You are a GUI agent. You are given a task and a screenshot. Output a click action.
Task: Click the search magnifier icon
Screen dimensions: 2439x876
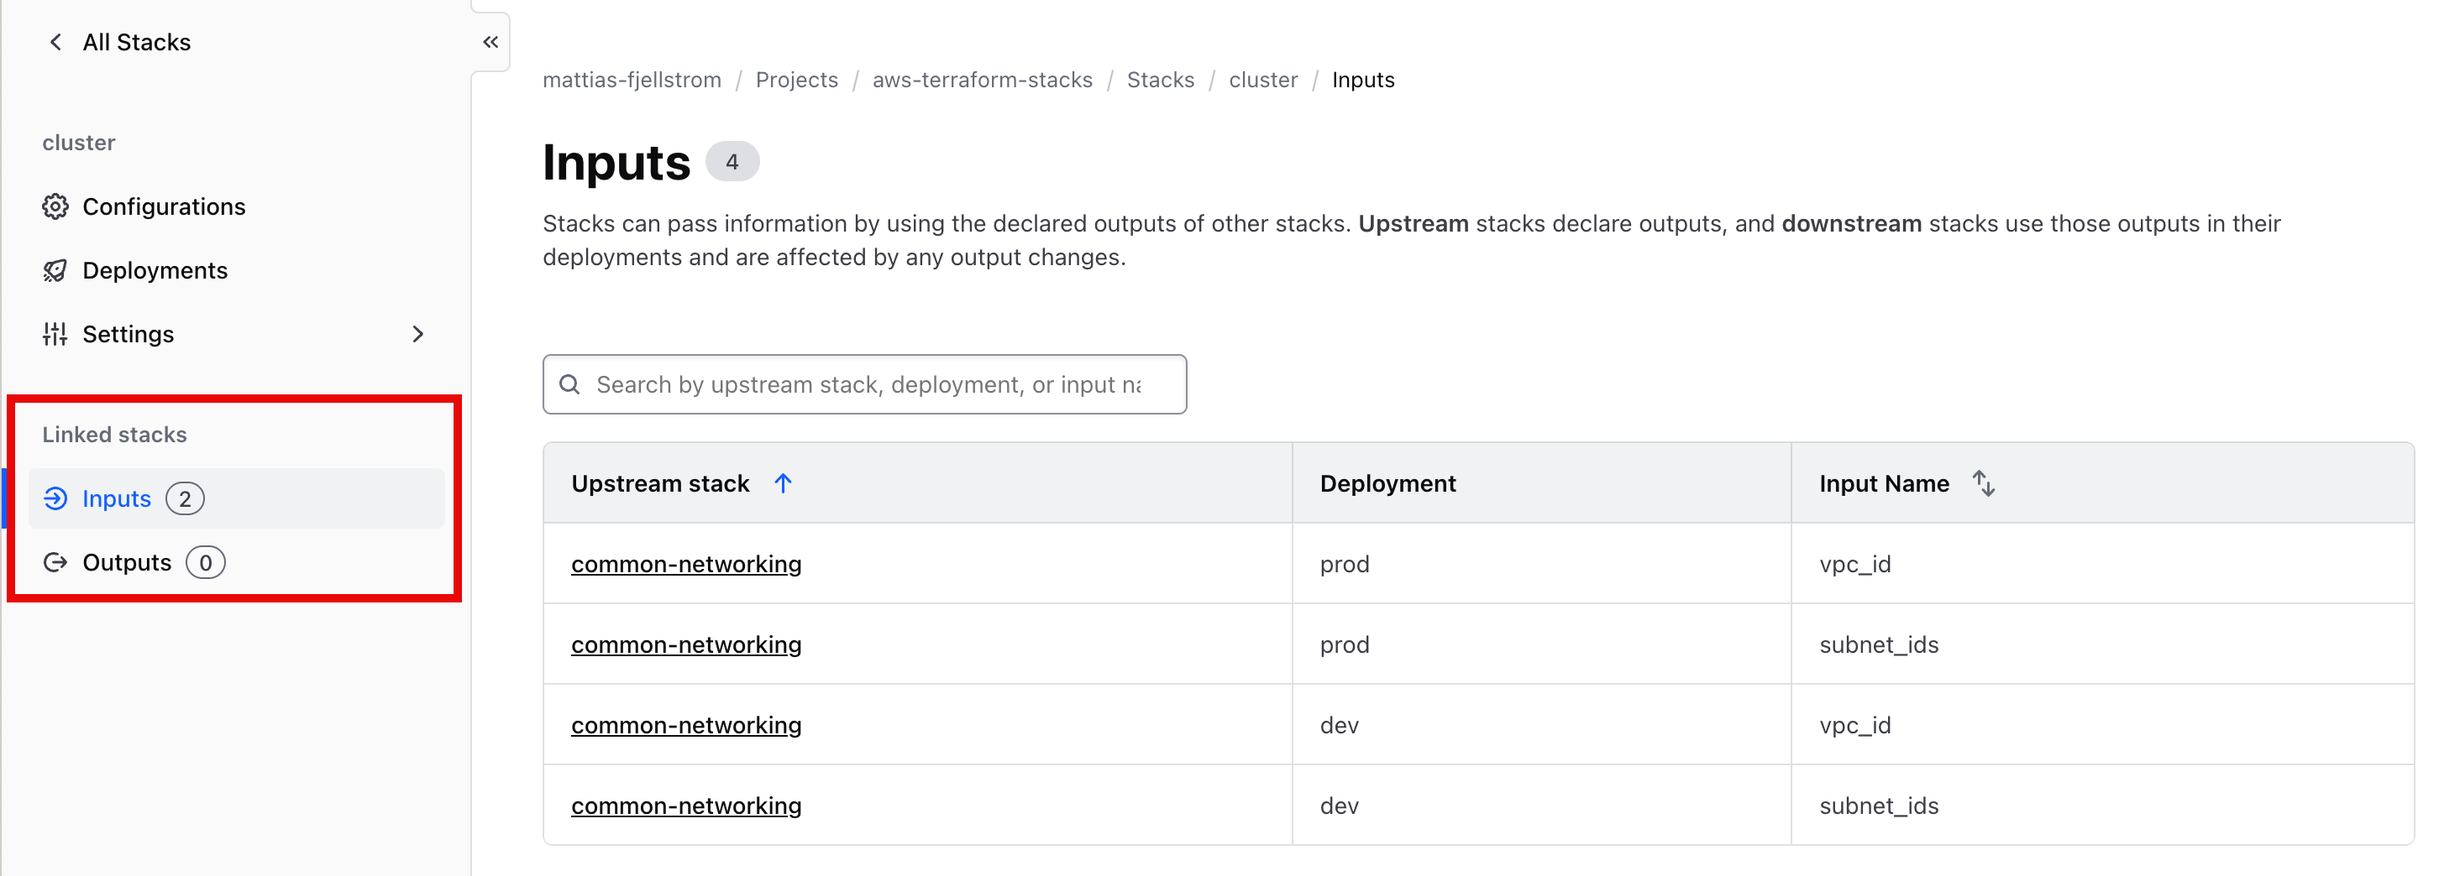(x=569, y=384)
